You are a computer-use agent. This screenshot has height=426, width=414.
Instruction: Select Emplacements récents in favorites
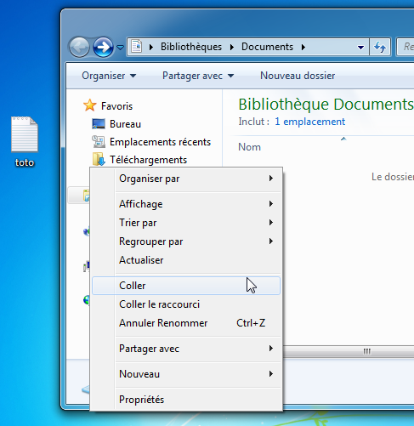point(160,142)
